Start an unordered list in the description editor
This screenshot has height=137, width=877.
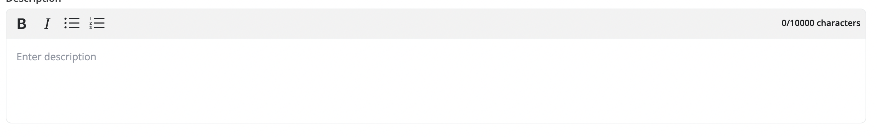[72, 24]
